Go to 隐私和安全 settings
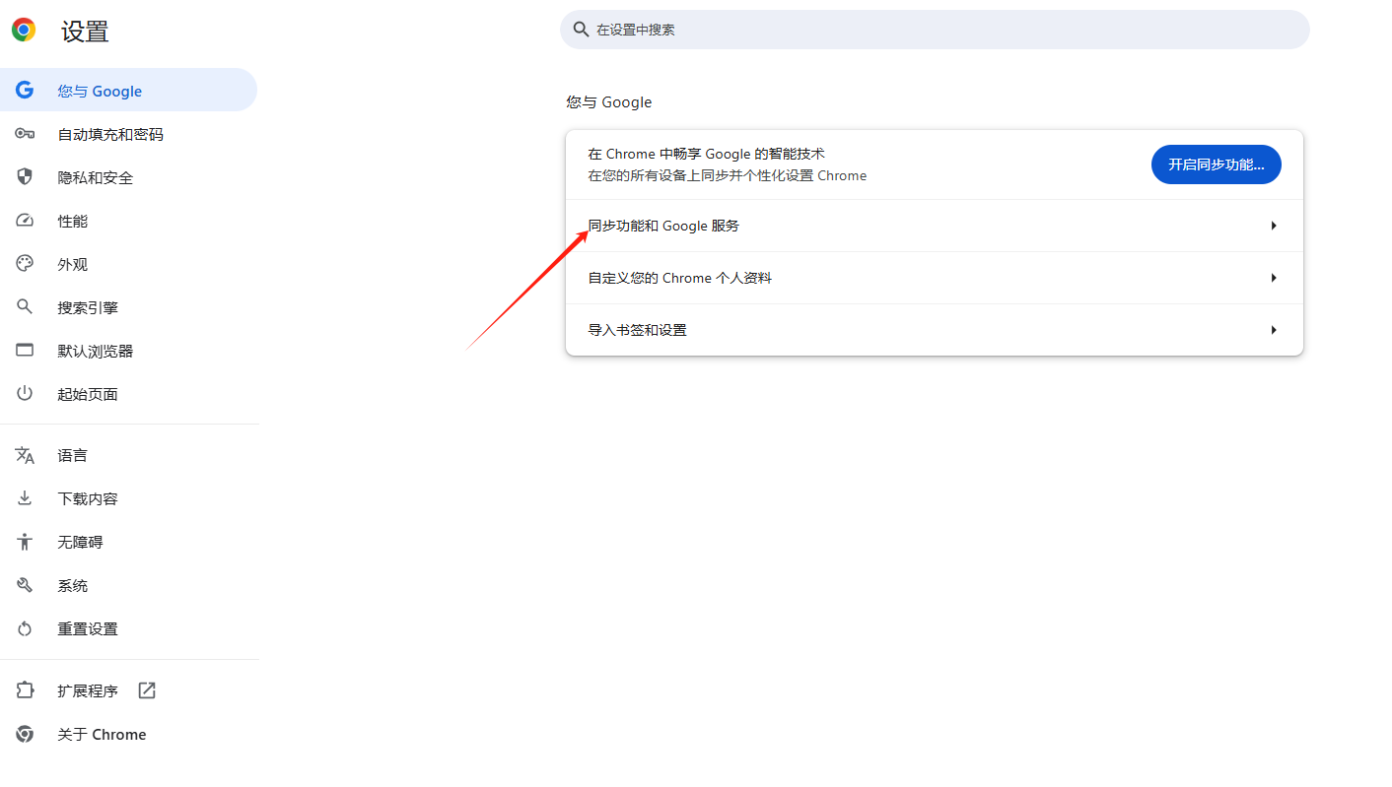The height and width of the screenshot is (787, 1392). click(x=128, y=177)
